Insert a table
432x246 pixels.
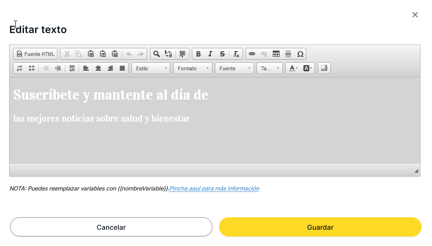[276, 54]
